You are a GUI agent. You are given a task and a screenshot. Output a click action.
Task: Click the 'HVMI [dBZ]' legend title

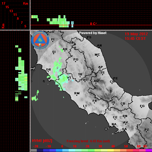point(42,141)
